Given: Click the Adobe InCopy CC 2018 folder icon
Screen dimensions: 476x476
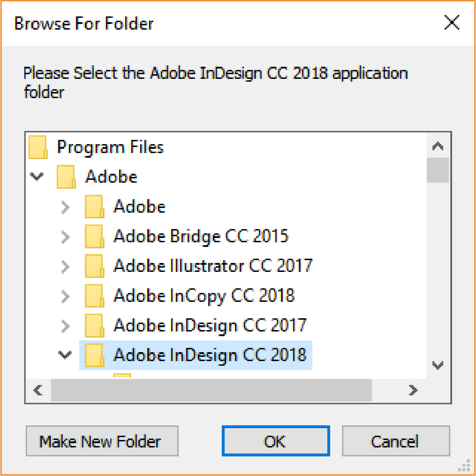Looking at the screenshot, I should point(94,296).
